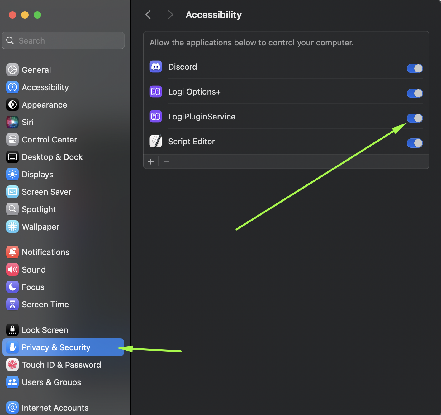Add an application with the plus button
The width and height of the screenshot is (441, 415).
[151, 162]
